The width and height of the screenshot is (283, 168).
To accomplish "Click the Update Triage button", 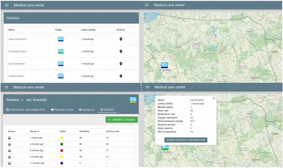I will pyautogui.click(x=122, y=120).
